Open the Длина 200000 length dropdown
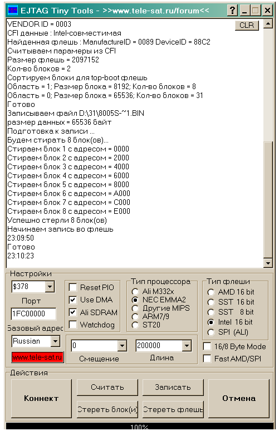The height and width of the screenshot is (431, 279). (x=187, y=346)
